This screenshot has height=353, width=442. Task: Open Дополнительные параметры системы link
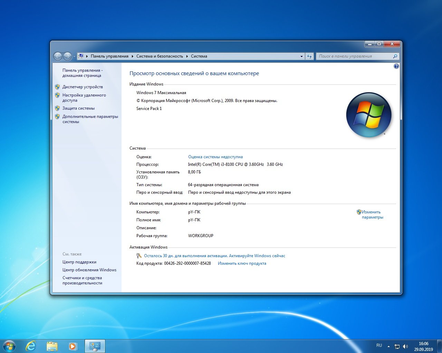(x=90, y=119)
